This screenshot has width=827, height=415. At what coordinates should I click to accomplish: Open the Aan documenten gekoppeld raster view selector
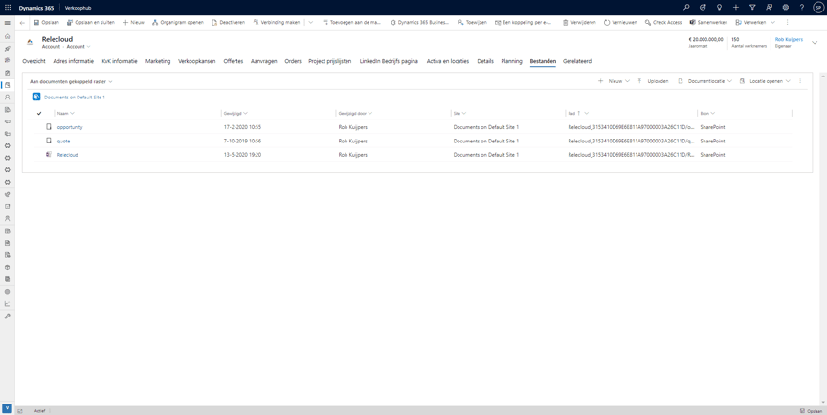(71, 81)
